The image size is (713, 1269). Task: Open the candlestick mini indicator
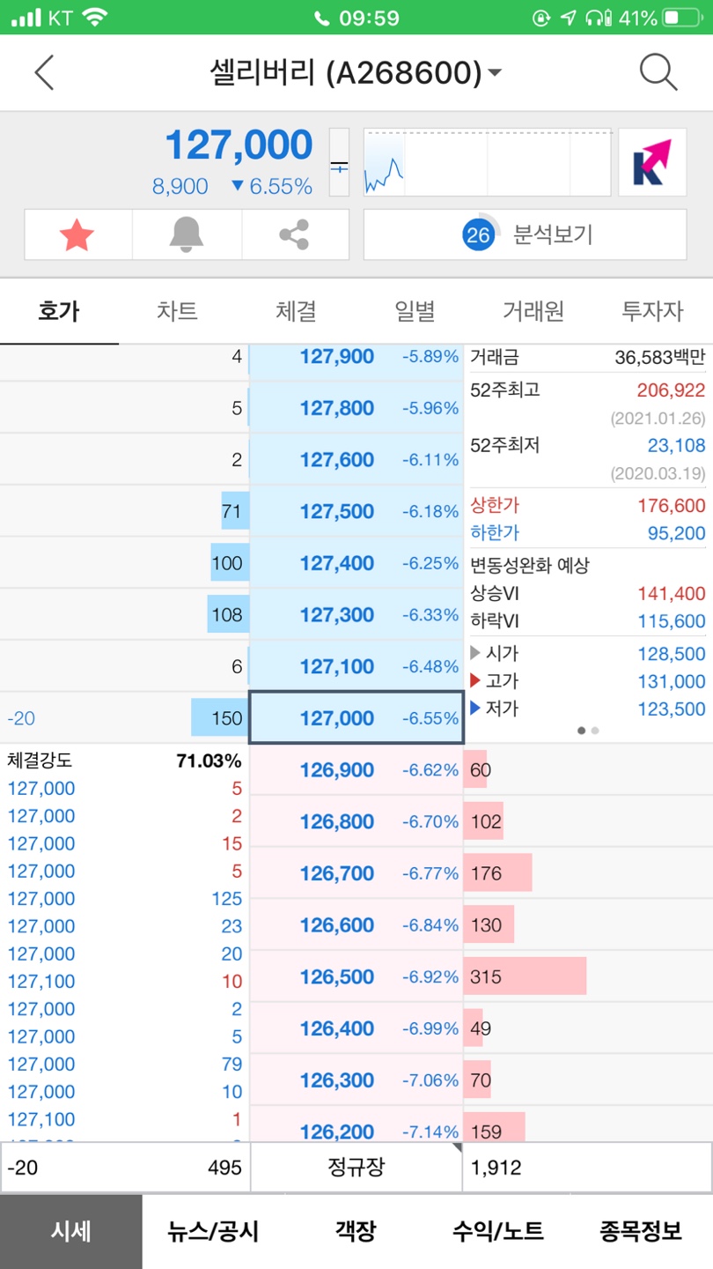click(339, 162)
